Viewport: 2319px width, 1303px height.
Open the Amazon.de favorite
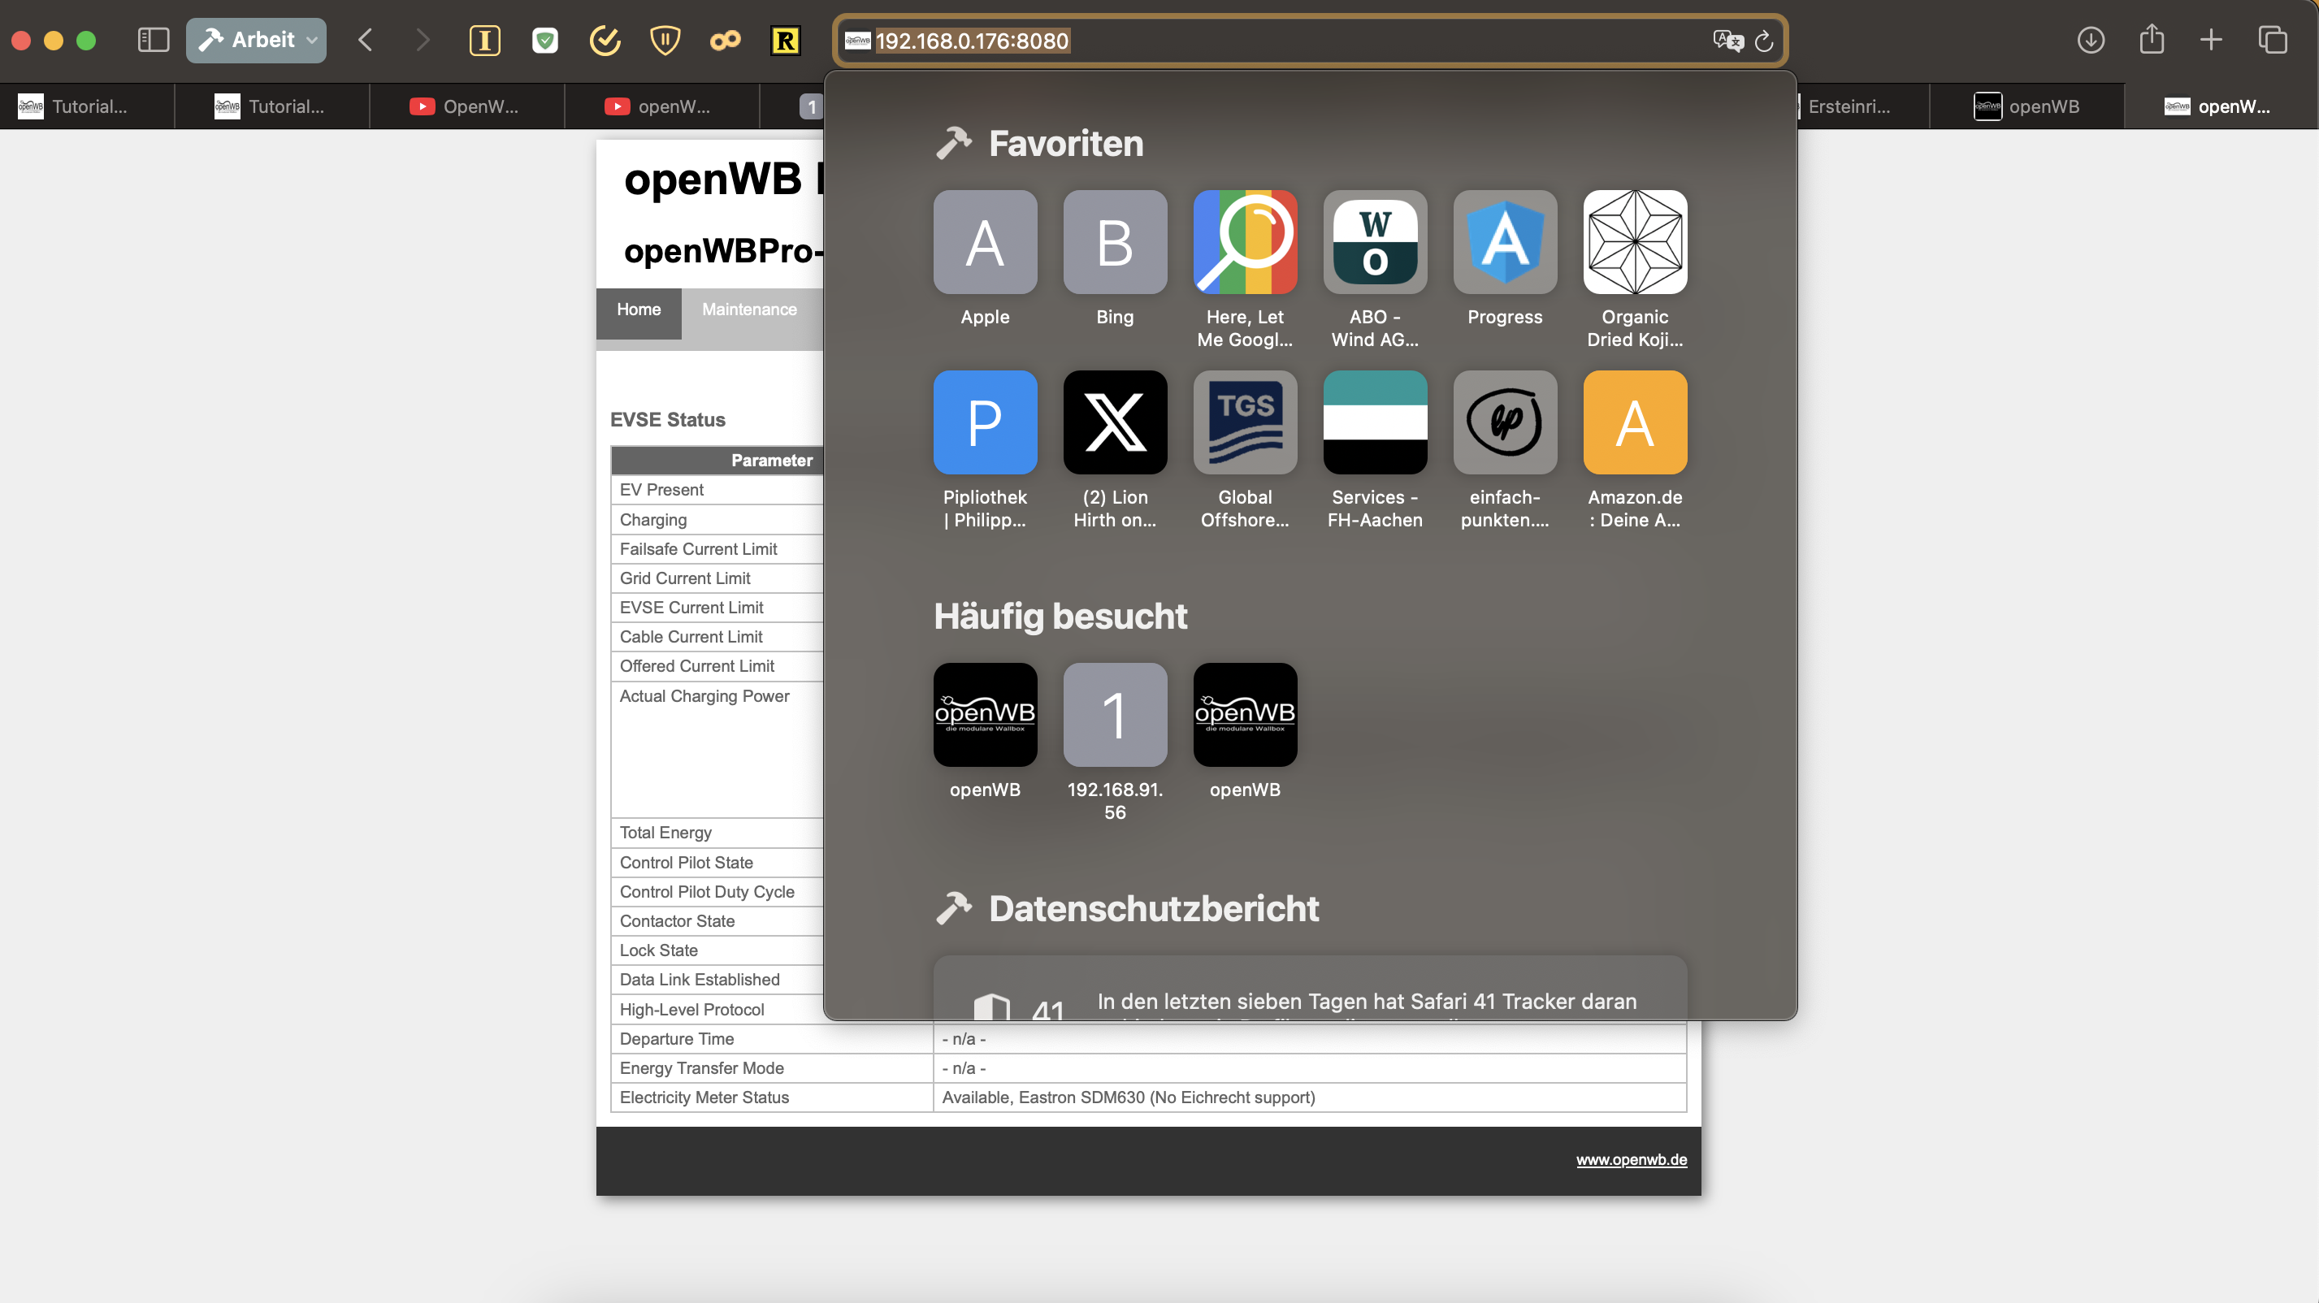[1634, 422]
